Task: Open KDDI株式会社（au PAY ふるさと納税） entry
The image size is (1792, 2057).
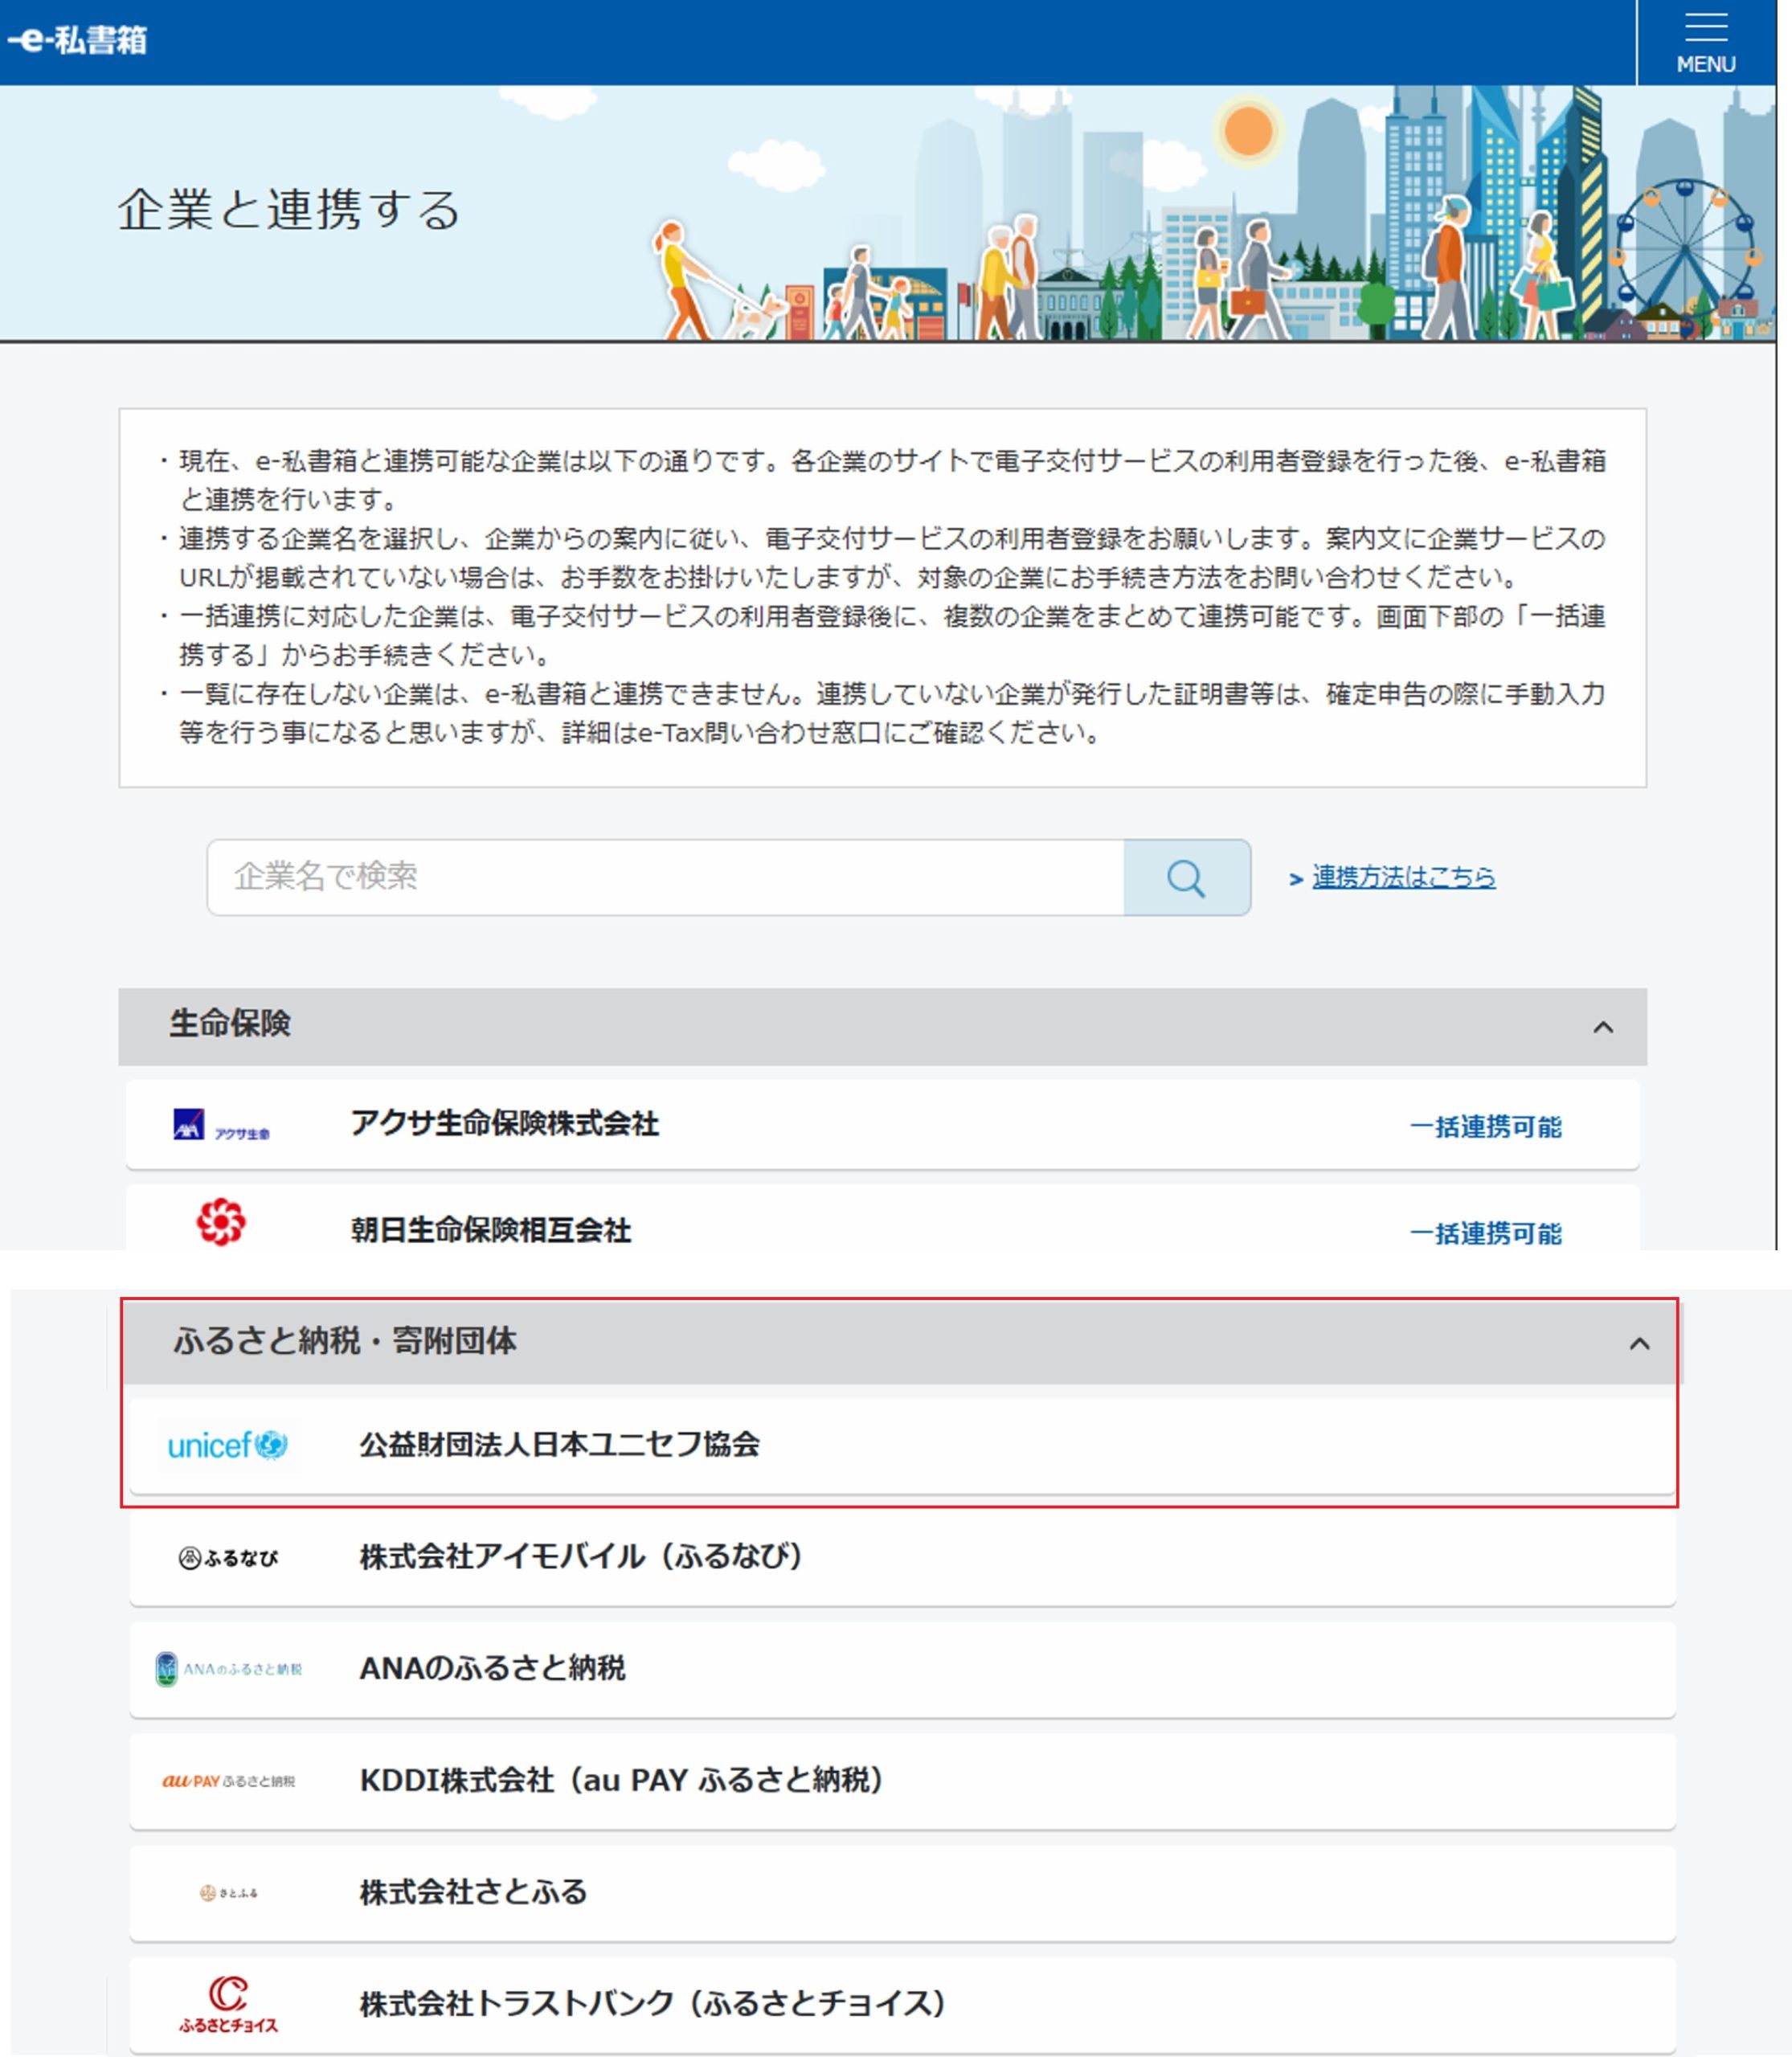Action: pos(621,1781)
